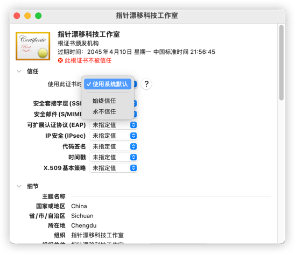This screenshot has width=295, height=254.
Task: Click the IPsec dropdown stepper arrows
Action: coord(134,136)
